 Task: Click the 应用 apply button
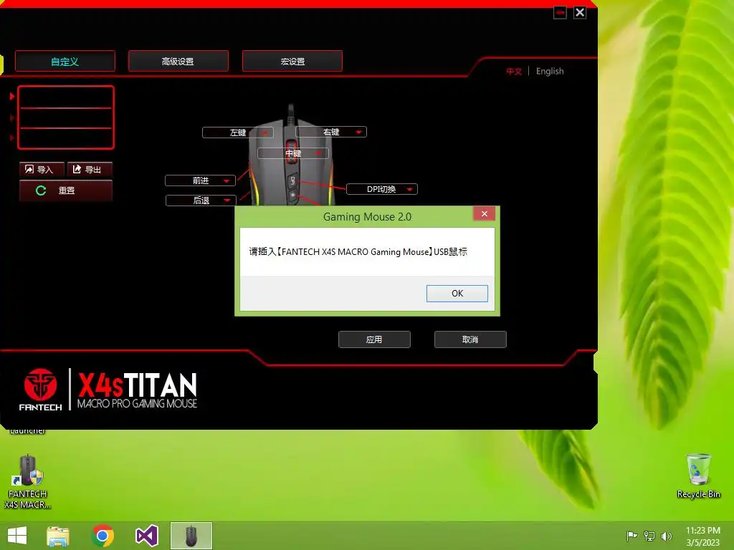tap(374, 339)
